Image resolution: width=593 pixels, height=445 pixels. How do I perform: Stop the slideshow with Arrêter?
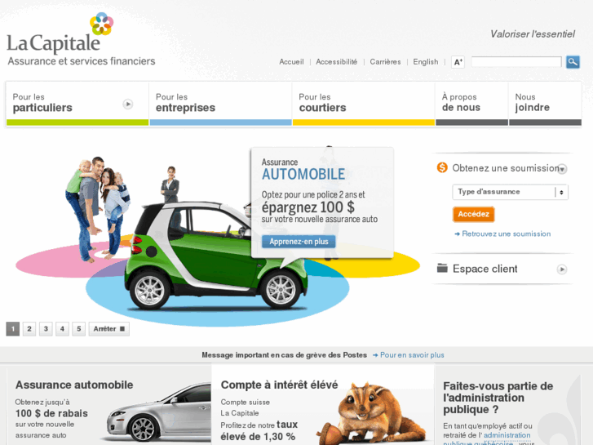pyautogui.click(x=109, y=329)
